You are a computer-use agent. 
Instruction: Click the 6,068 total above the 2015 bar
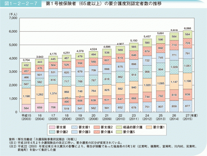point(188,28)
